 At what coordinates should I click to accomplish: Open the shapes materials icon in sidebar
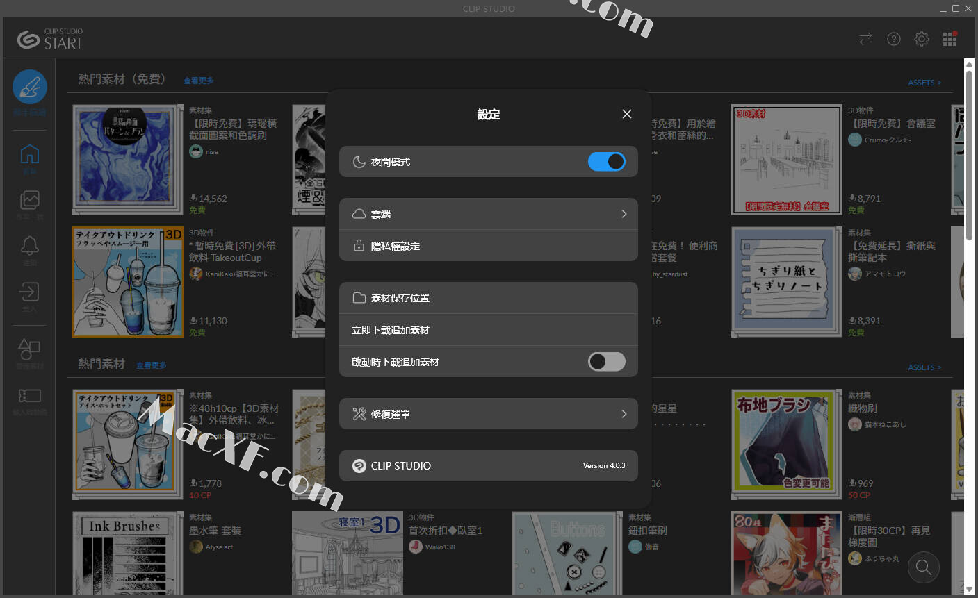tap(29, 349)
